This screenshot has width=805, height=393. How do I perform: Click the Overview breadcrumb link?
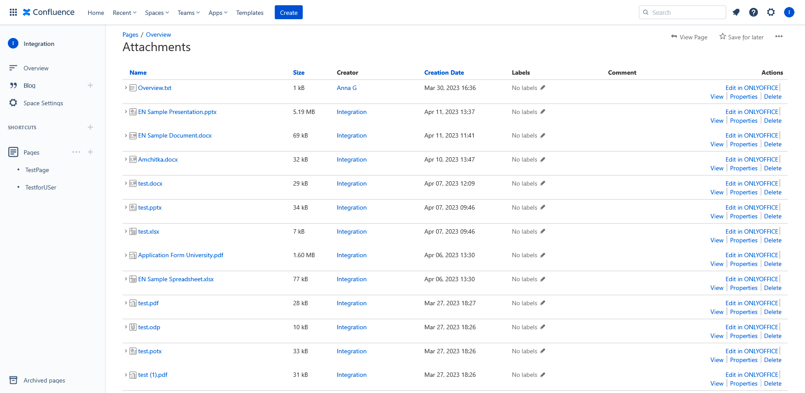158,34
